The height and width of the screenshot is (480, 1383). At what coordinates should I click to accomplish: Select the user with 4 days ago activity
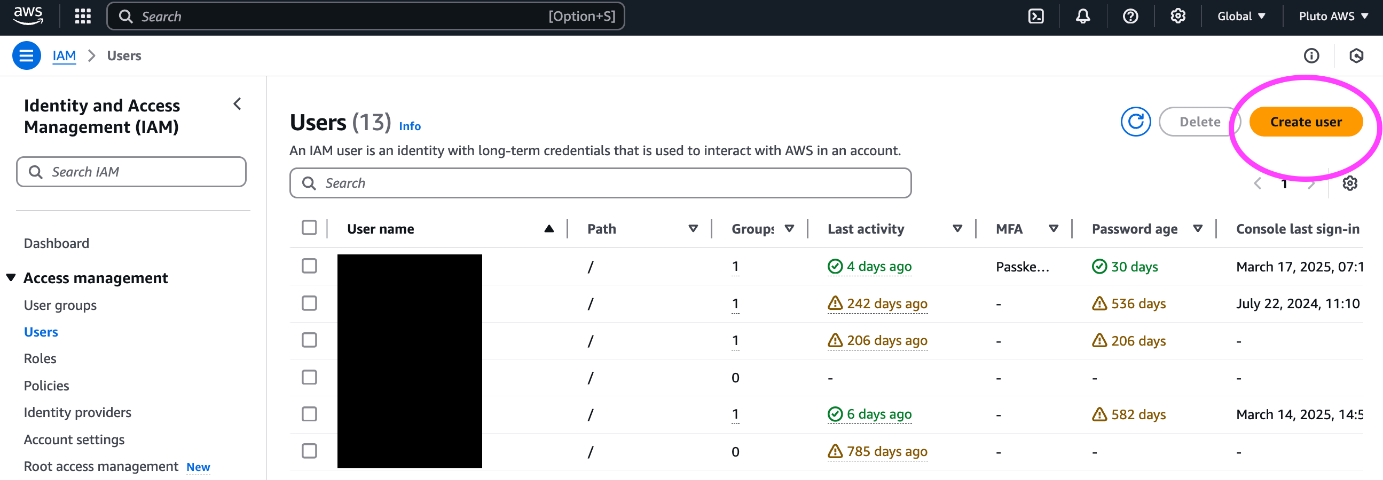tap(309, 266)
